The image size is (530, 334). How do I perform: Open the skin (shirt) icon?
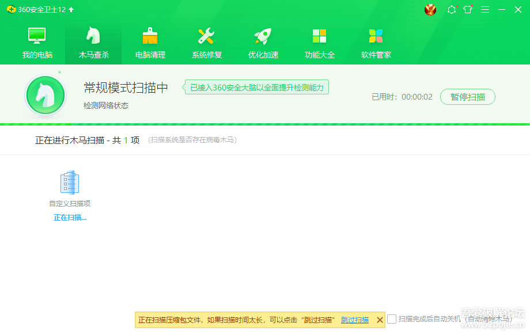coord(468,9)
